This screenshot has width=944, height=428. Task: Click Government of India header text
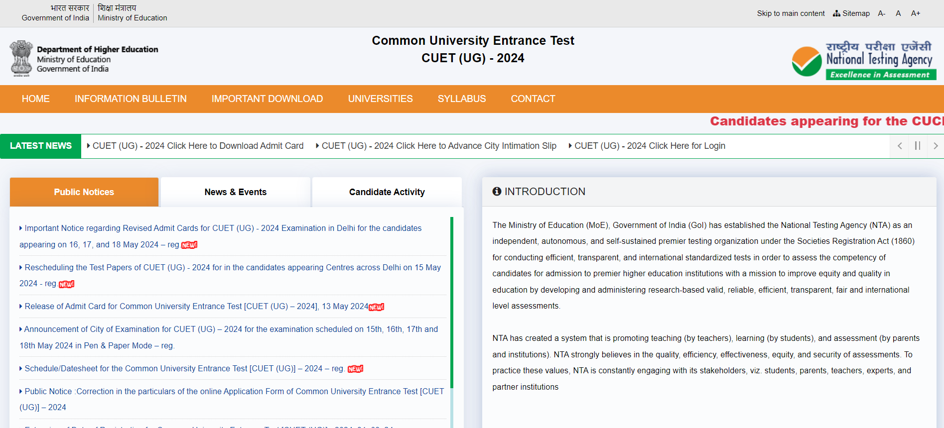pyautogui.click(x=55, y=18)
